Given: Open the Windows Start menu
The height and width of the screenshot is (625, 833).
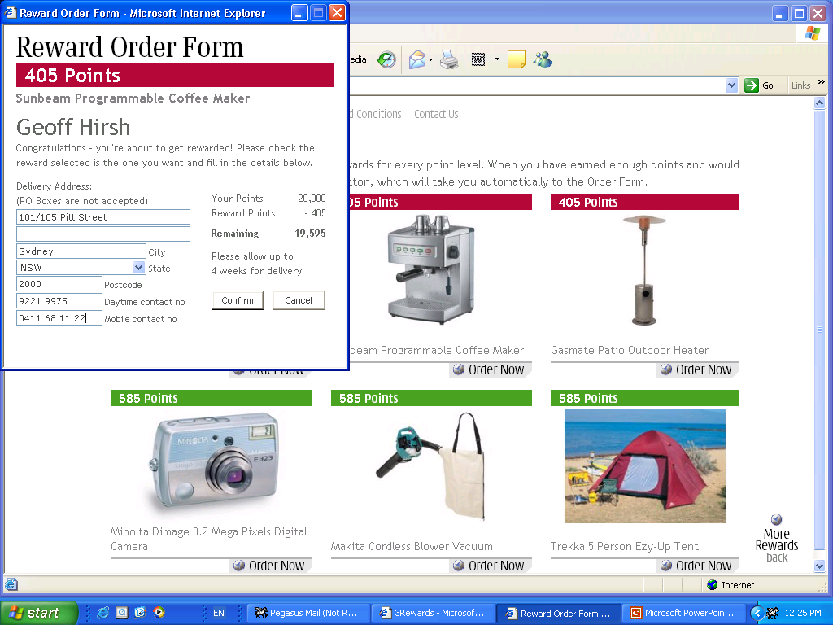Looking at the screenshot, I should pos(39,613).
